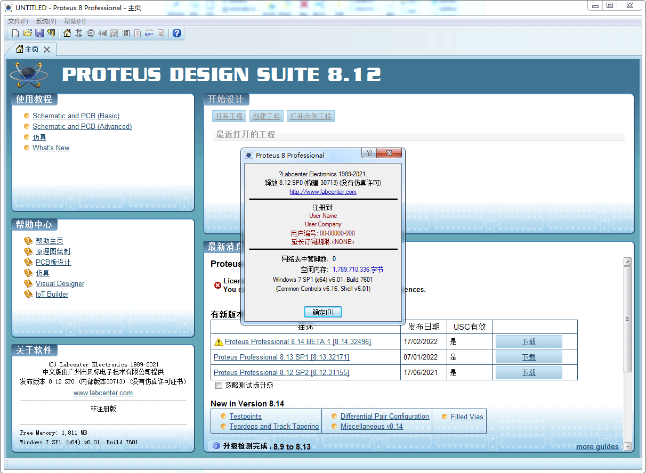
Task: Download Proteus Professional 8.13 SP1
Action: [529, 357]
